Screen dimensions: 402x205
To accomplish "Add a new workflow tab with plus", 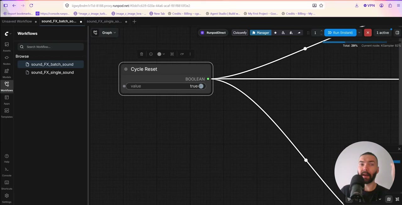I will (x=134, y=21).
